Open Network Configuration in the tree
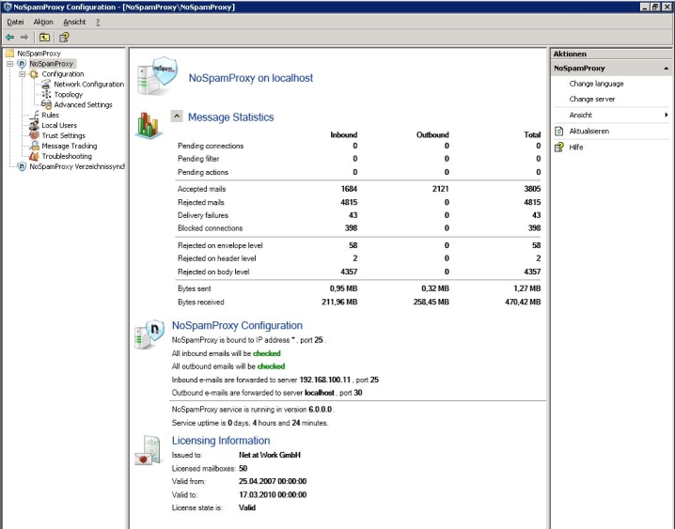The image size is (675, 529). (88, 85)
